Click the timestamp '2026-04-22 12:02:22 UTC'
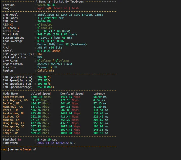The height and width of the screenshot is (160, 181). pyautogui.click(x=56, y=143)
